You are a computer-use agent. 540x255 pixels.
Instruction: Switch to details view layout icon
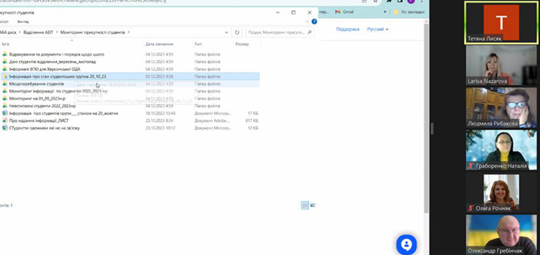(305, 205)
